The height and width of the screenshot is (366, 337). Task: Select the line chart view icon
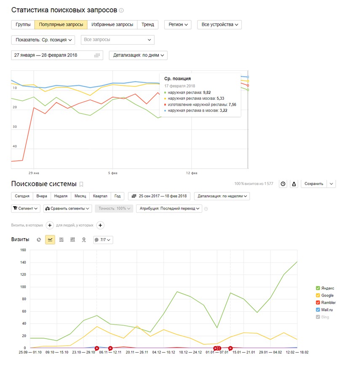pyautogui.click(x=50, y=240)
